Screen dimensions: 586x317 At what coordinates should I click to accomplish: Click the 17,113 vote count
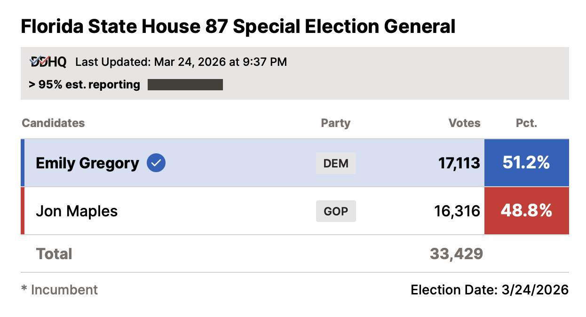[459, 163]
